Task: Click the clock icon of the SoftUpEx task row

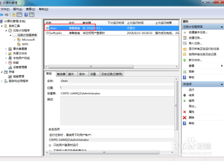Action: (47, 33)
